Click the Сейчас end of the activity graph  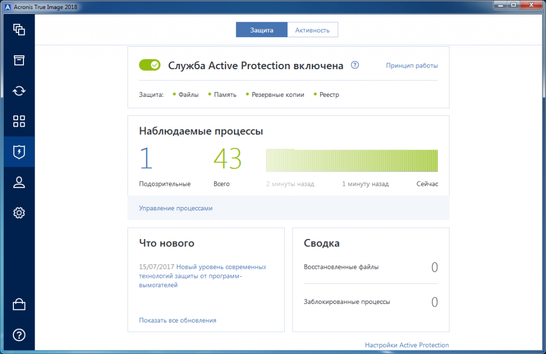click(x=428, y=184)
